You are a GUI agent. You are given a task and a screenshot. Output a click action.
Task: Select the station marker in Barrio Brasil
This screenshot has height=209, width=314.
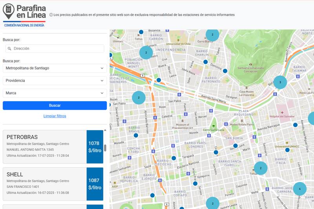point(136,135)
